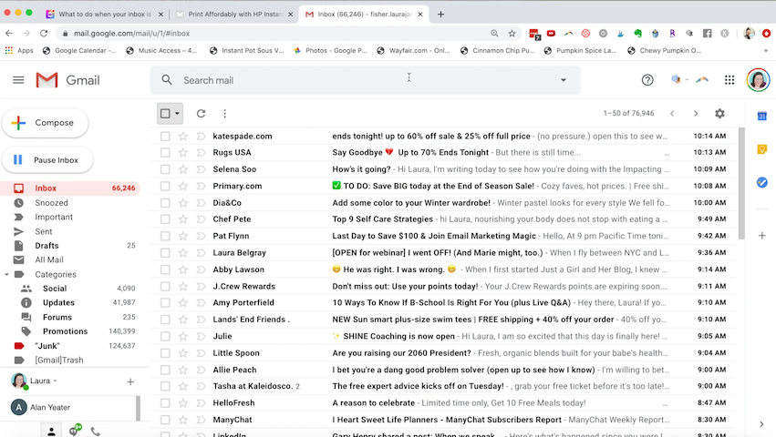Compose a new email
Screen dimensions: 776x437
click(45, 123)
